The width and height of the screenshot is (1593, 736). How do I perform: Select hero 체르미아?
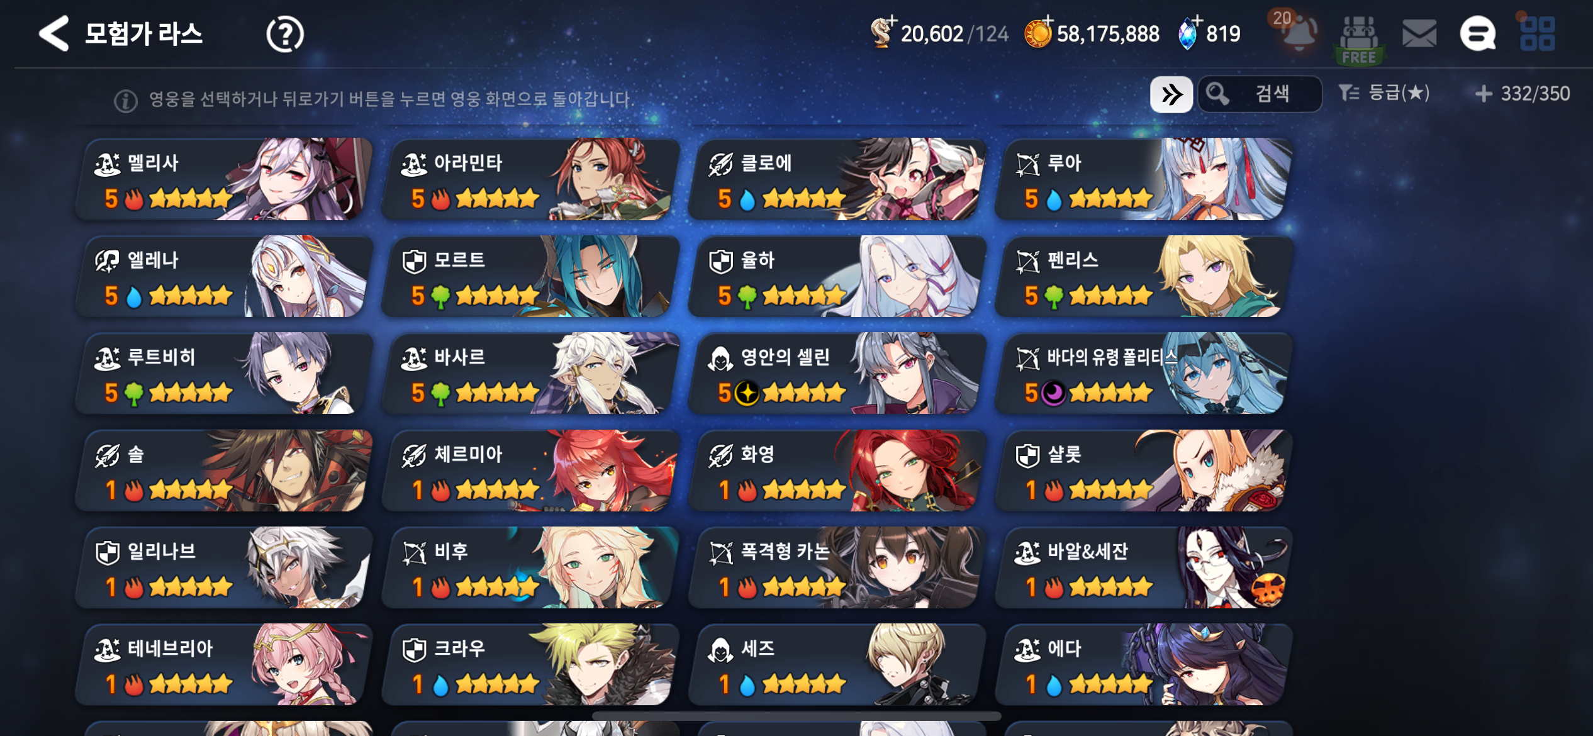click(x=531, y=471)
